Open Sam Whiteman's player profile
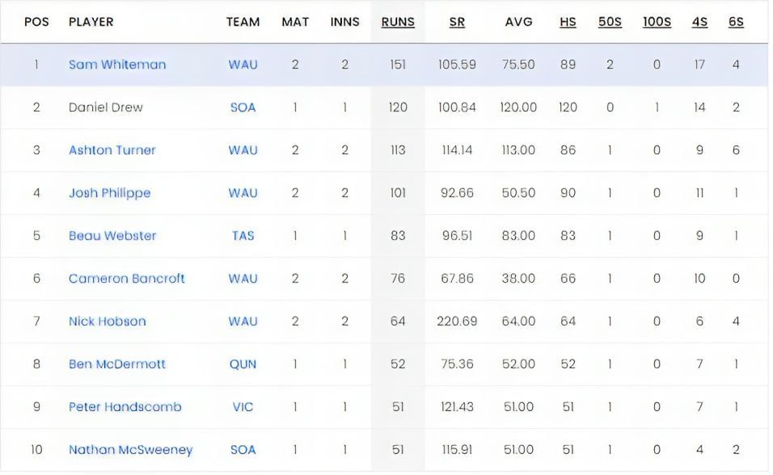773x475 pixels. coord(116,65)
